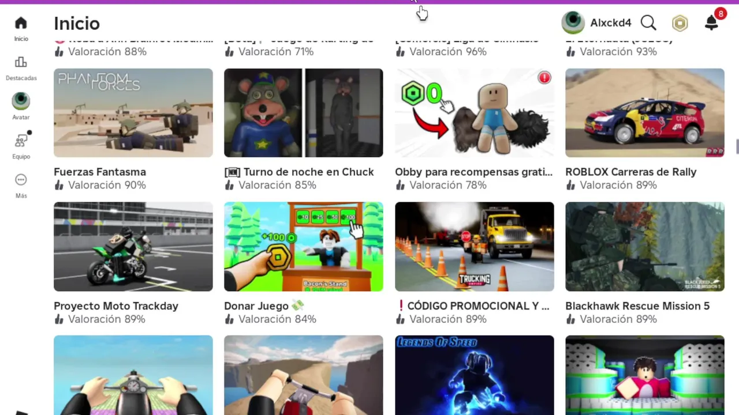Screen dimensions: 739x415
Task: Open the Blackhawk Rescue Mission 5 thumbnail
Action: (645, 247)
